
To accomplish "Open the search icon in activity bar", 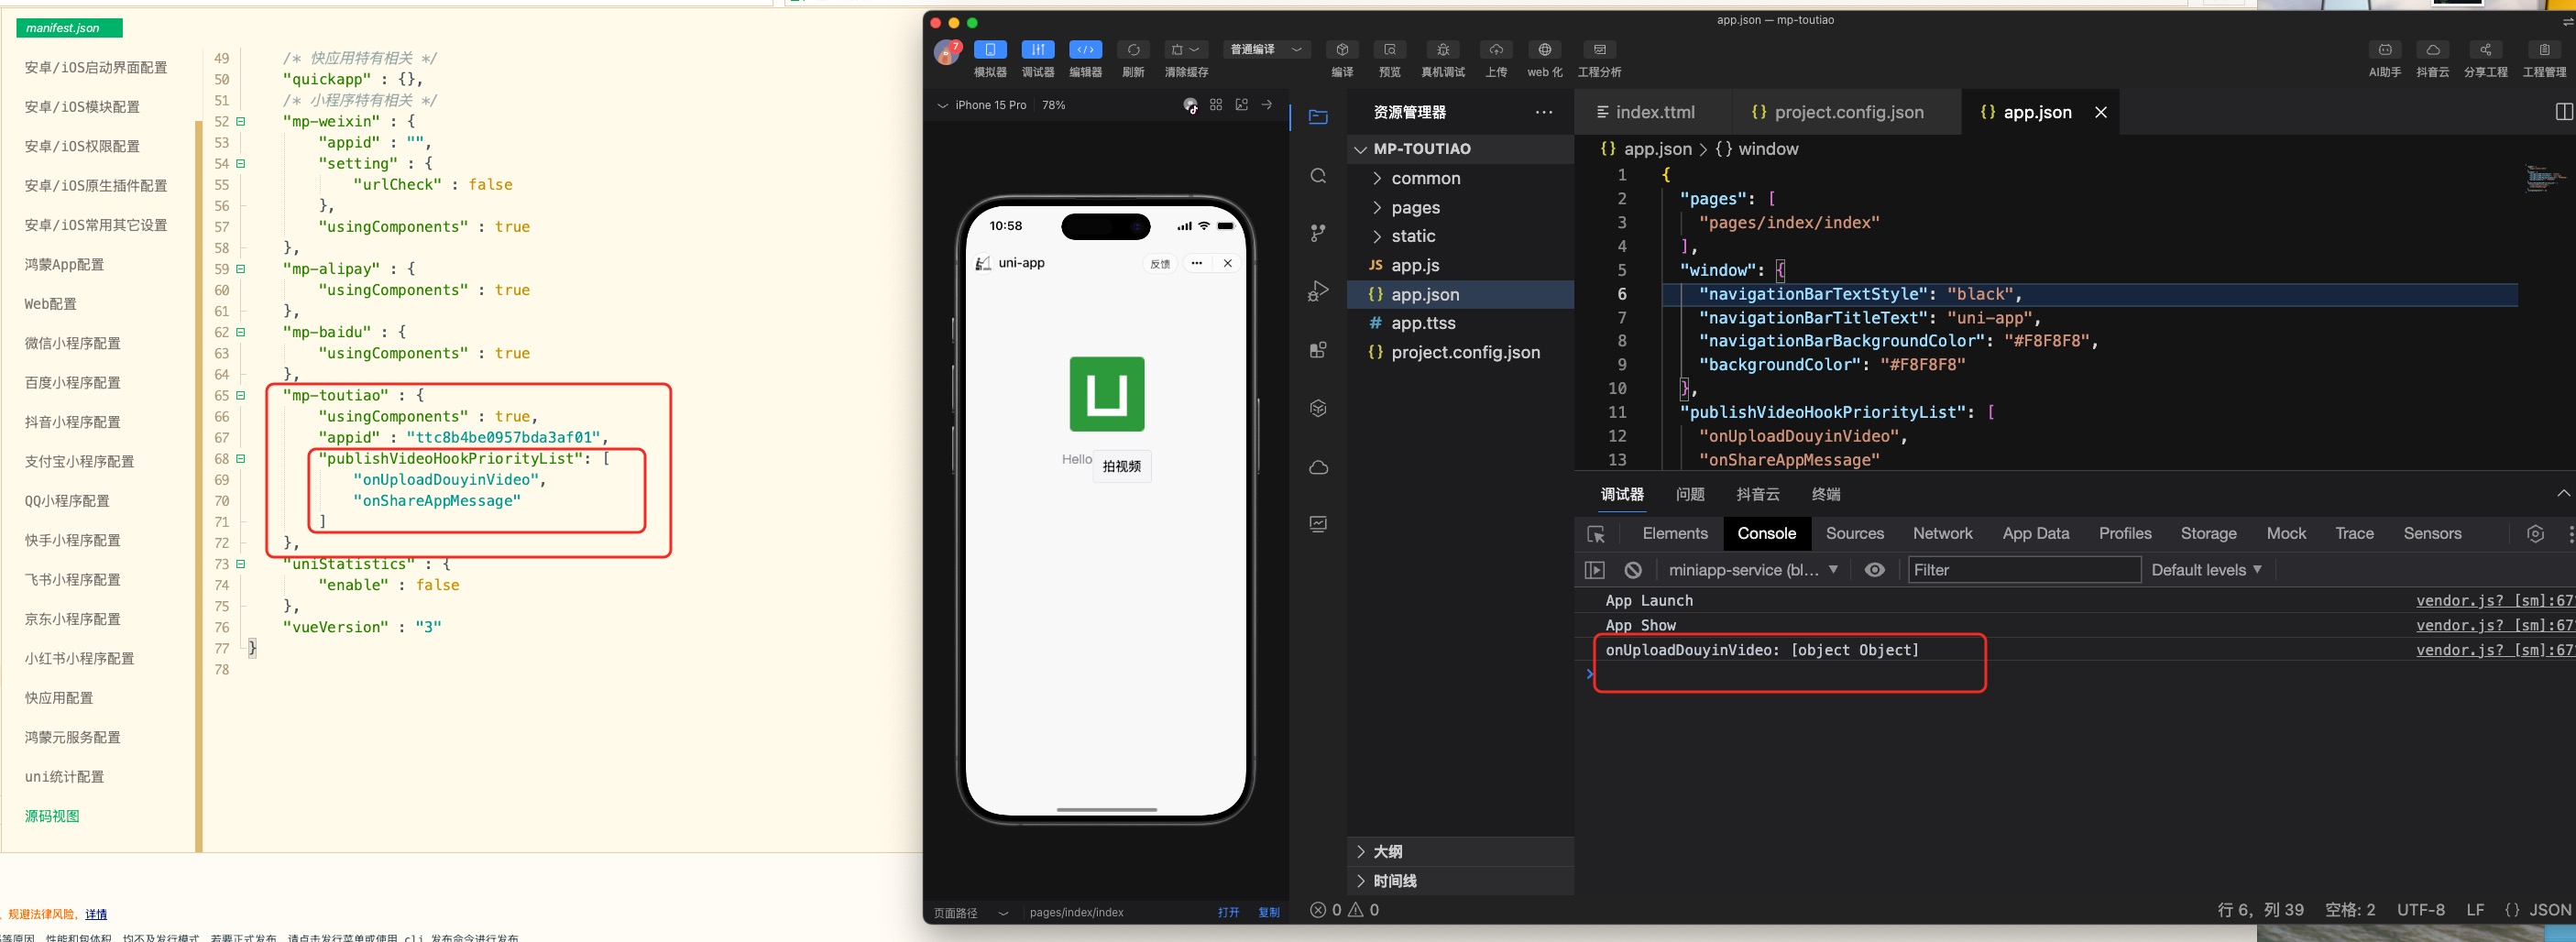I will pos(1318,176).
